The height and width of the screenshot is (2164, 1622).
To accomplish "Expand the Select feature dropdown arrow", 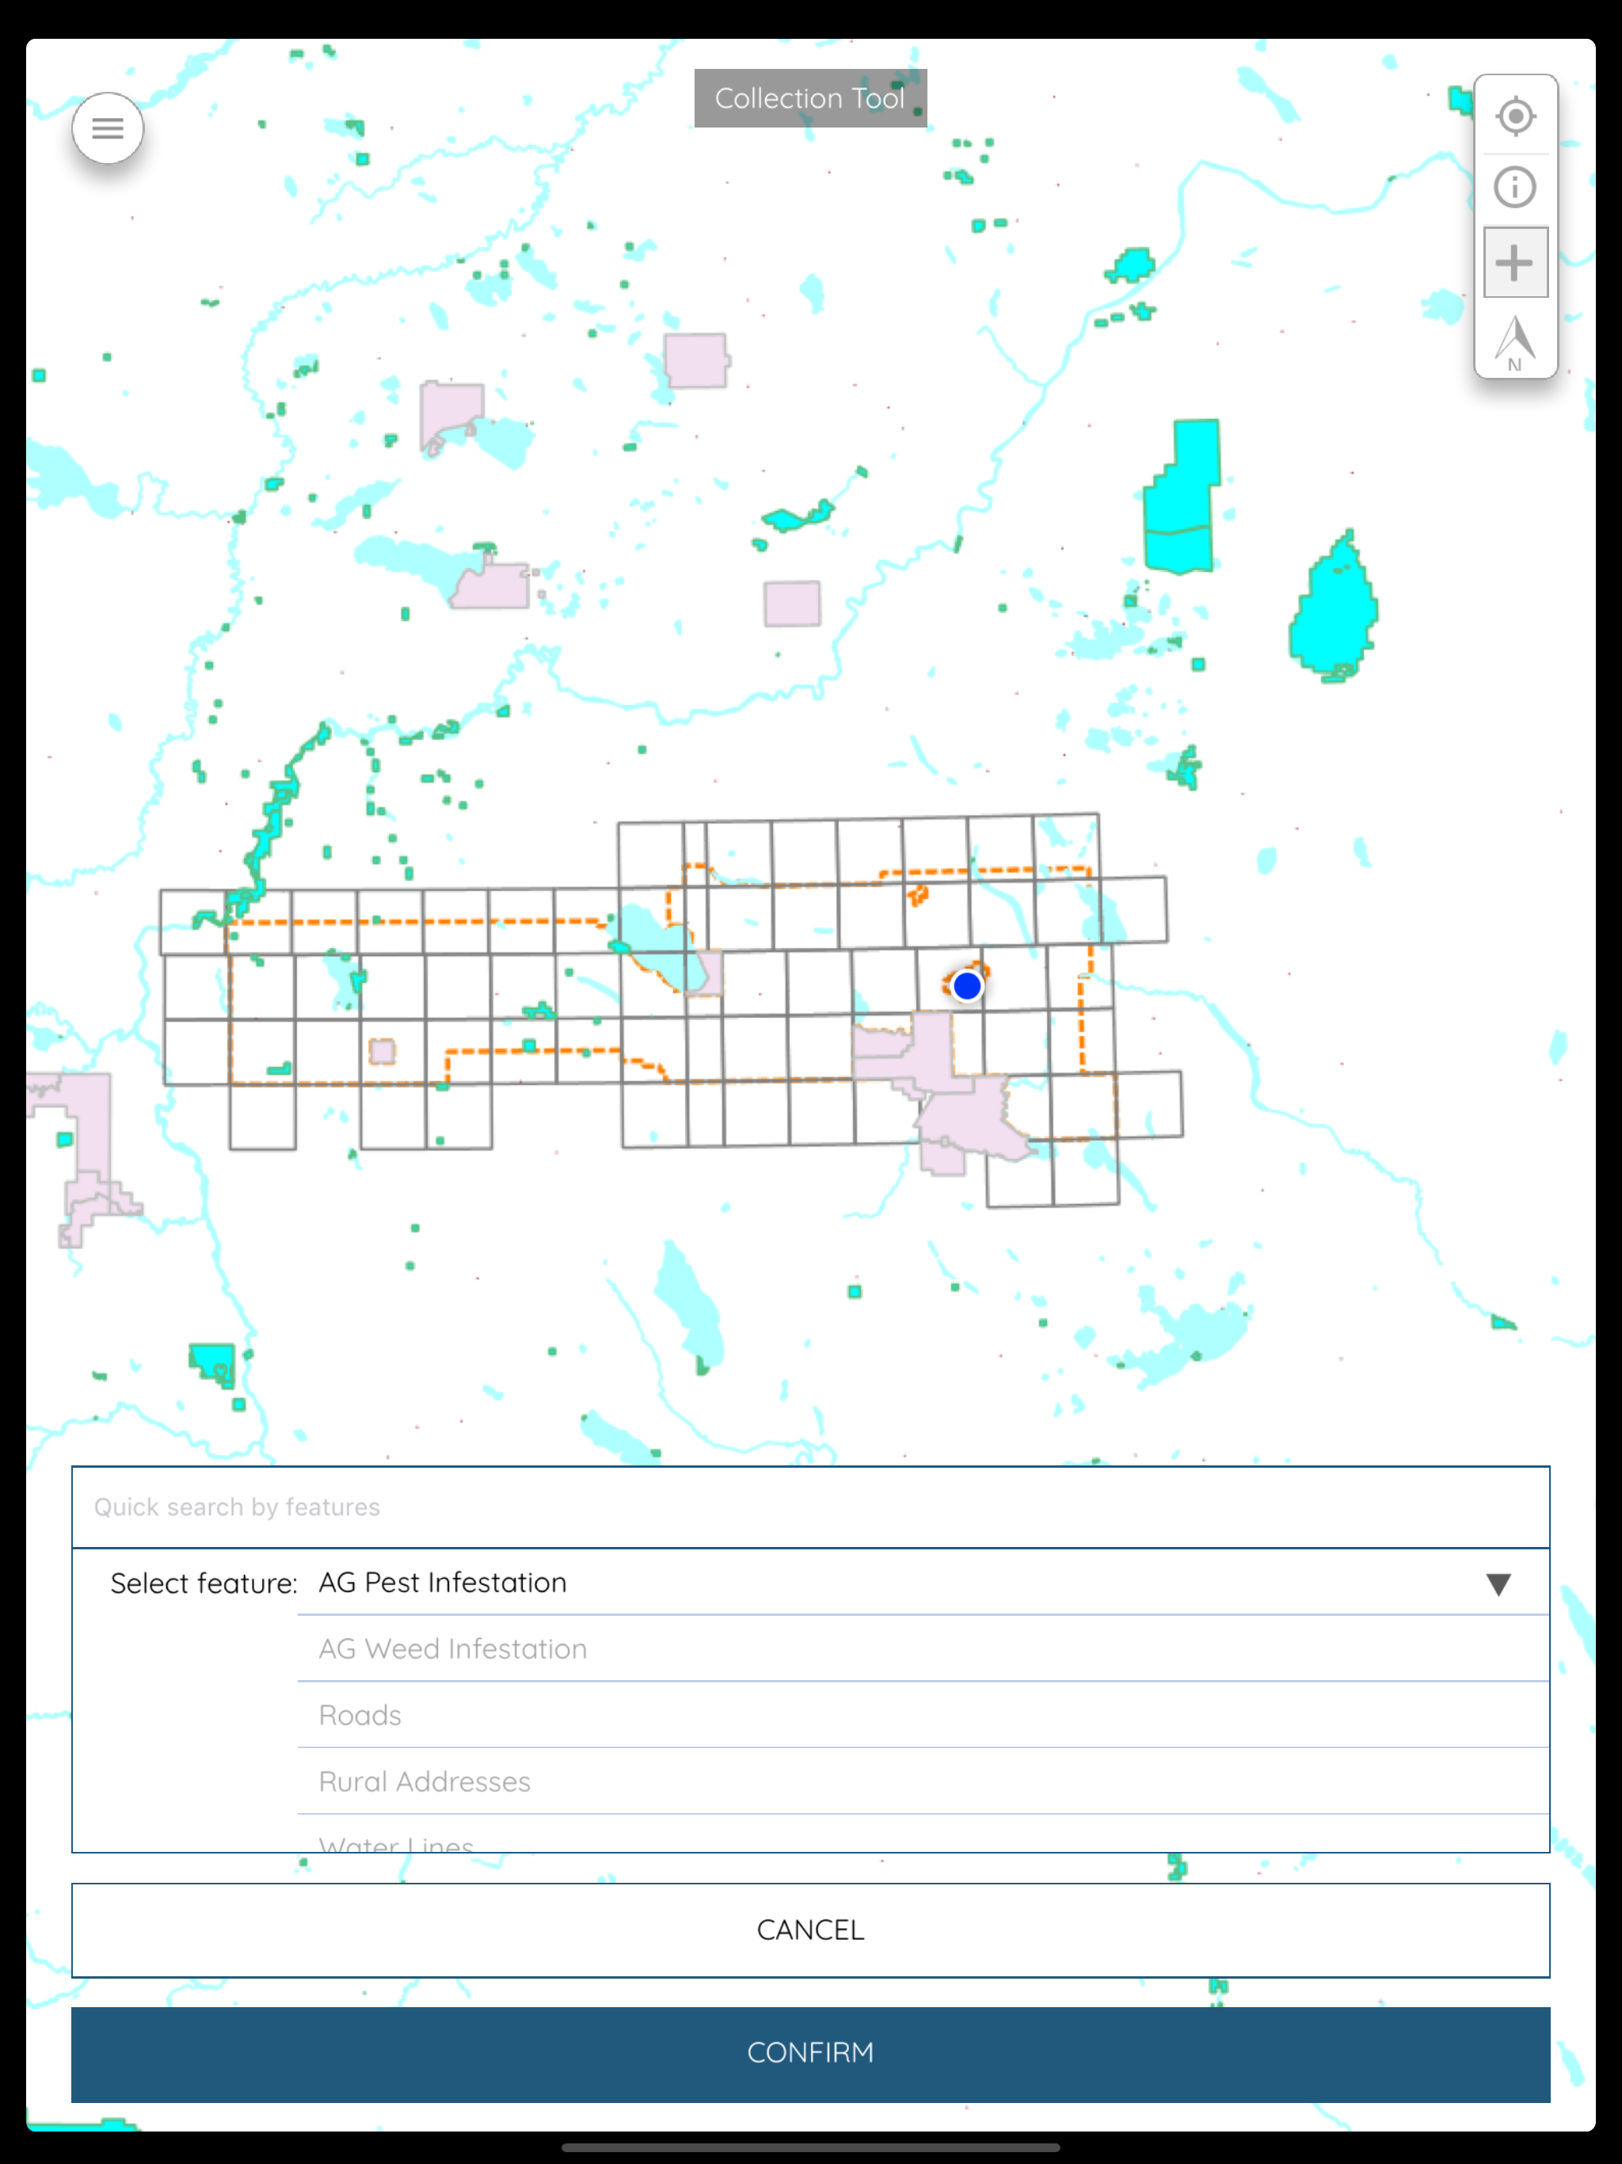I will pos(1498,1584).
